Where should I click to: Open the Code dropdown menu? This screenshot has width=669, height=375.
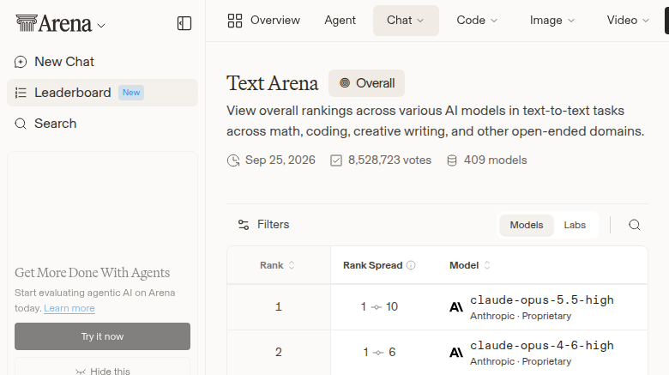click(477, 21)
